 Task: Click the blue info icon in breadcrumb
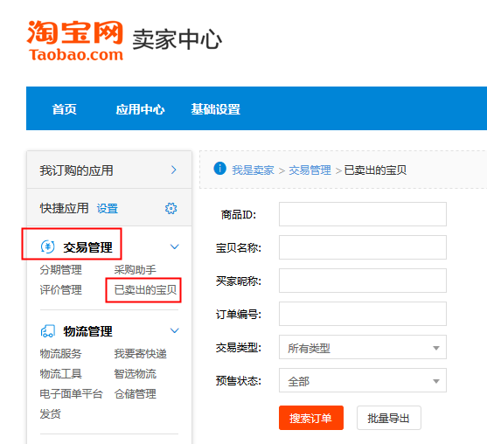point(220,169)
